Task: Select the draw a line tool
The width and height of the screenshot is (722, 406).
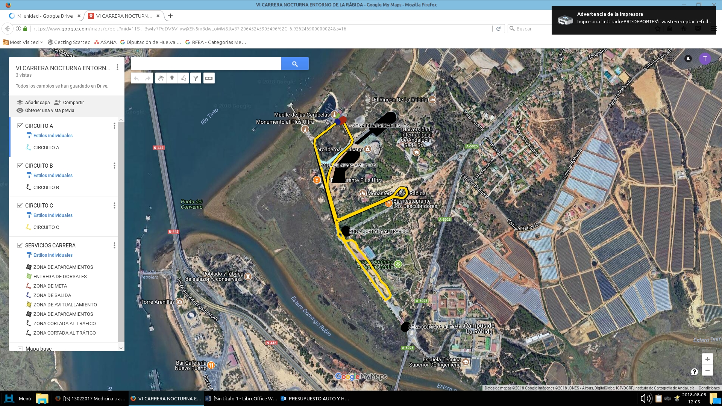Action: 183,78
